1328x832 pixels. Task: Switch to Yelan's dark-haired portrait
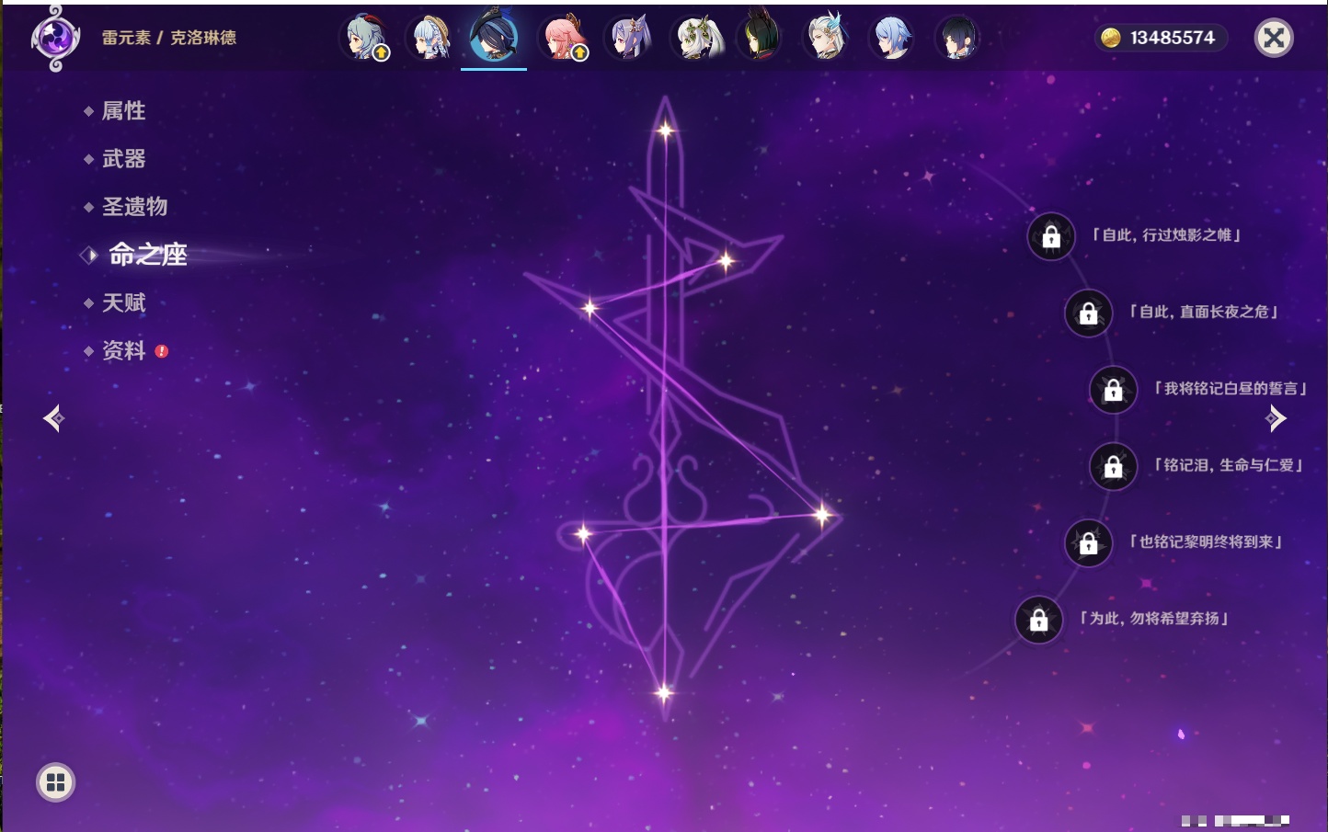point(957,38)
